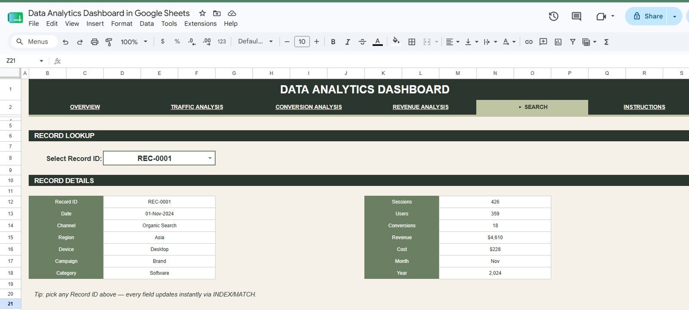The width and height of the screenshot is (689, 310).
Task: Star the document title
Action: pos(202,13)
